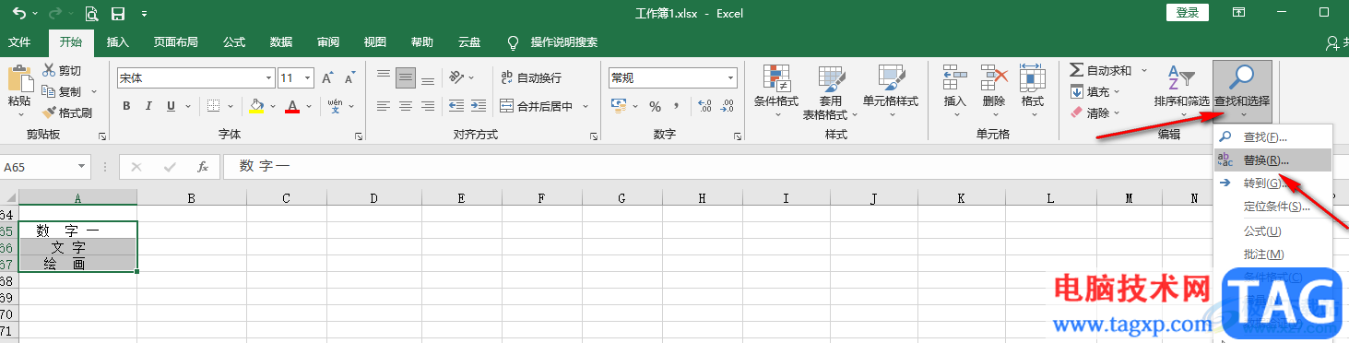Image resolution: width=1349 pixels, height=343 pixels.
Task: Click accounting number format icon
Action: tap(619, 106)
